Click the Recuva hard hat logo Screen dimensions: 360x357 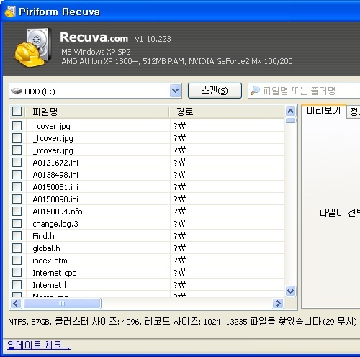pyautogui.click(x=33, y=48)
